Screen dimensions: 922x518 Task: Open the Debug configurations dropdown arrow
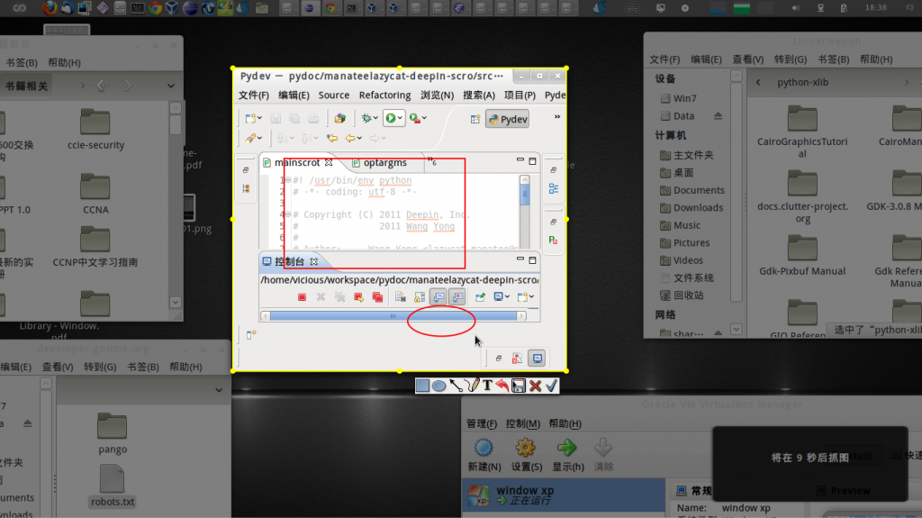point(375,118)
